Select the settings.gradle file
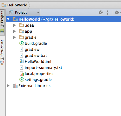 (38, 80)
